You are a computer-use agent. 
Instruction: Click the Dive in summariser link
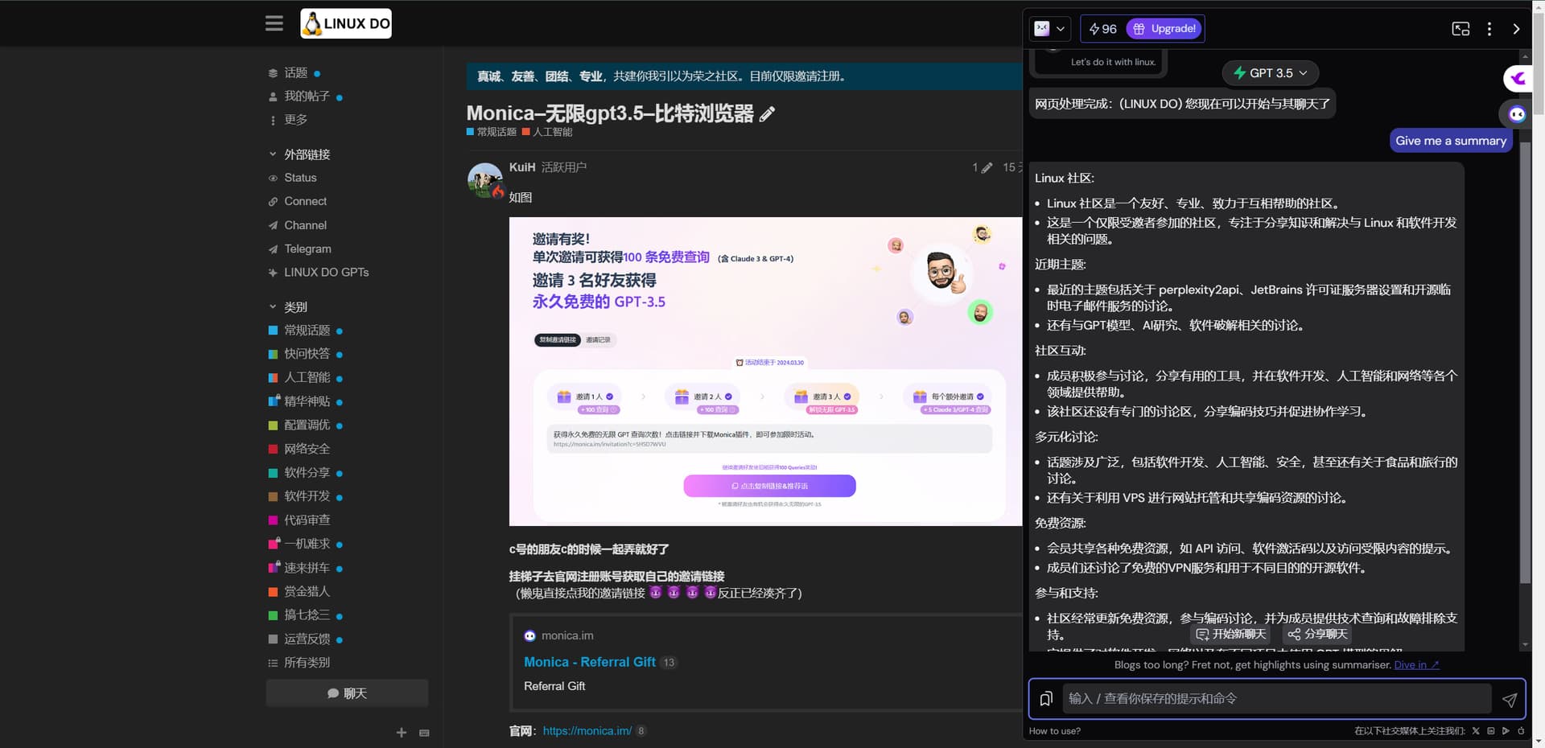coord(1416,665)
